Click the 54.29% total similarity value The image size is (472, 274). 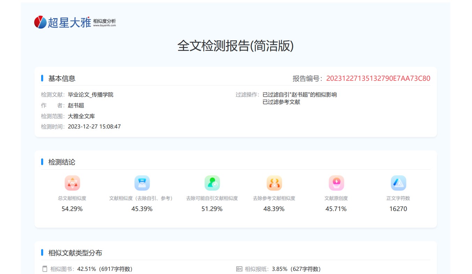(72, 209)
